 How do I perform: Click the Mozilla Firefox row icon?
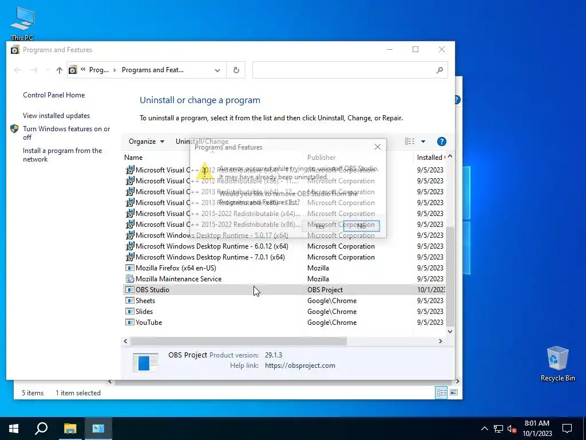(130, 268)
